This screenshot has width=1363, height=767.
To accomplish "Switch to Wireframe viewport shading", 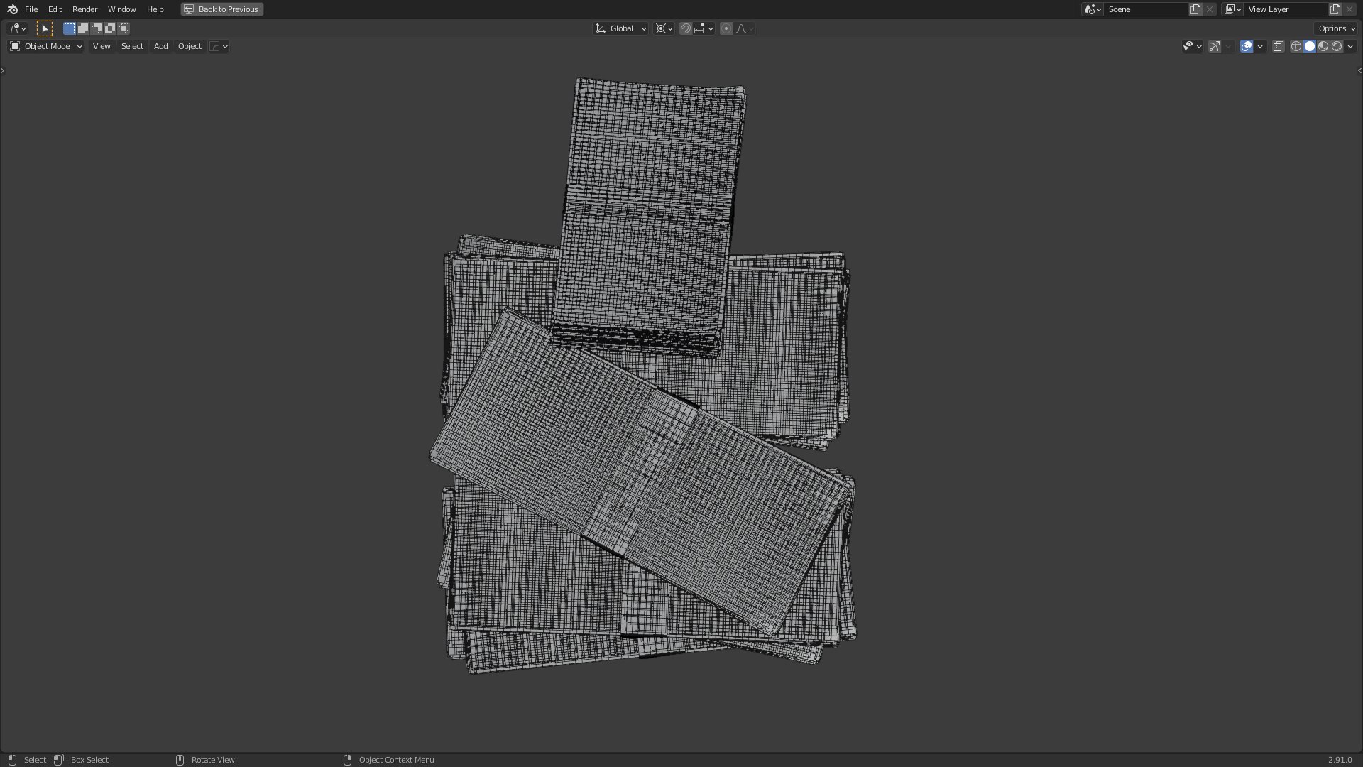I will 1296,46.
